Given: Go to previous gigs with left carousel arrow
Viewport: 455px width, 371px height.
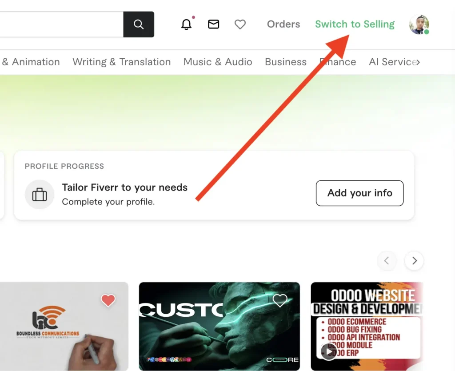Looking at the screenshot, I should pyautogui.click(x=387, y=260).
